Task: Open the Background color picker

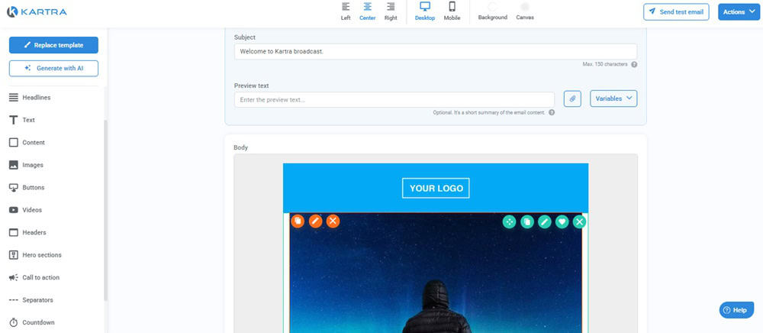Action: pyautogui.click(x=492, y=11)
